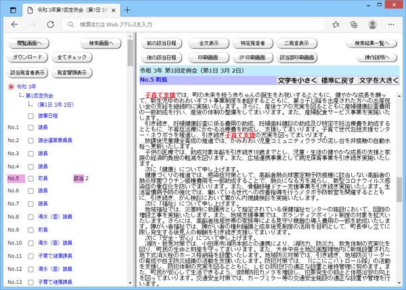Go to 後の該当日程
The width and height of the screenshot is (406, 290).
click(162, 58)
